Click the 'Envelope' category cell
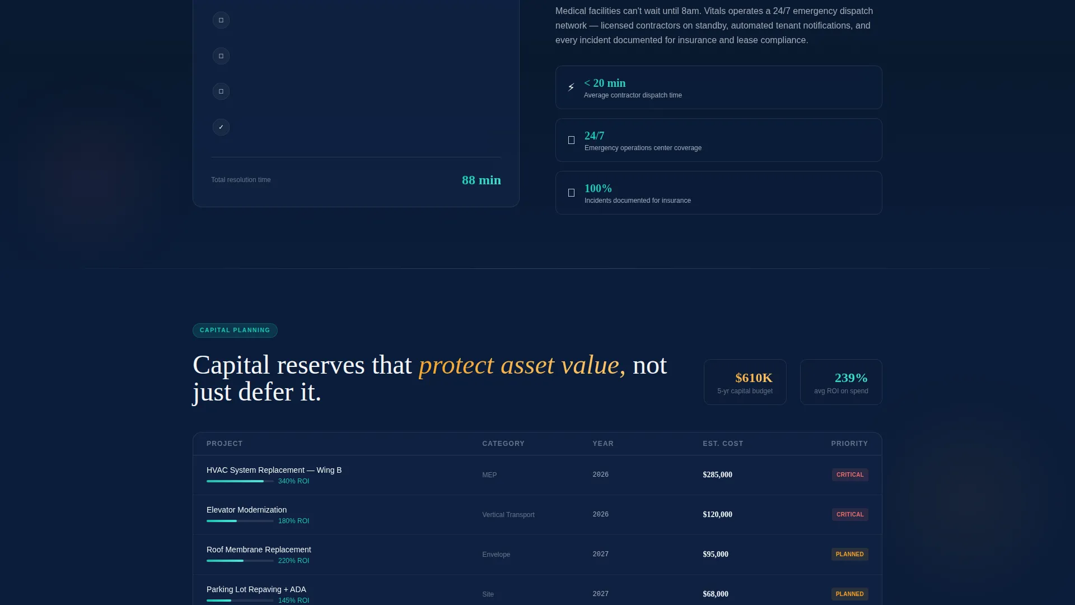Screen dimensions: 1075x605 496,555
